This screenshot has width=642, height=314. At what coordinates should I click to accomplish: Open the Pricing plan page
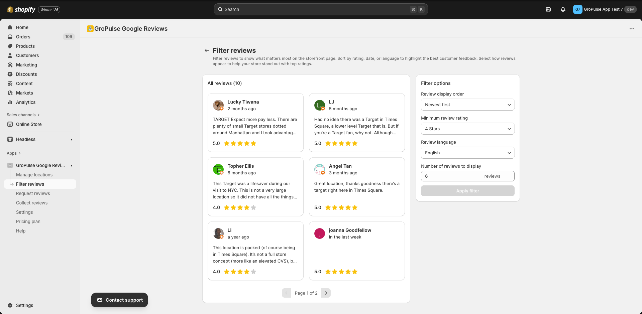click(28, 221)
